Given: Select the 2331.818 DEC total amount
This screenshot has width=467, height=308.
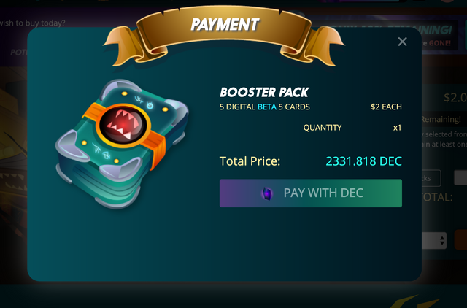Looking at the screenshot, I should [363, 161].
